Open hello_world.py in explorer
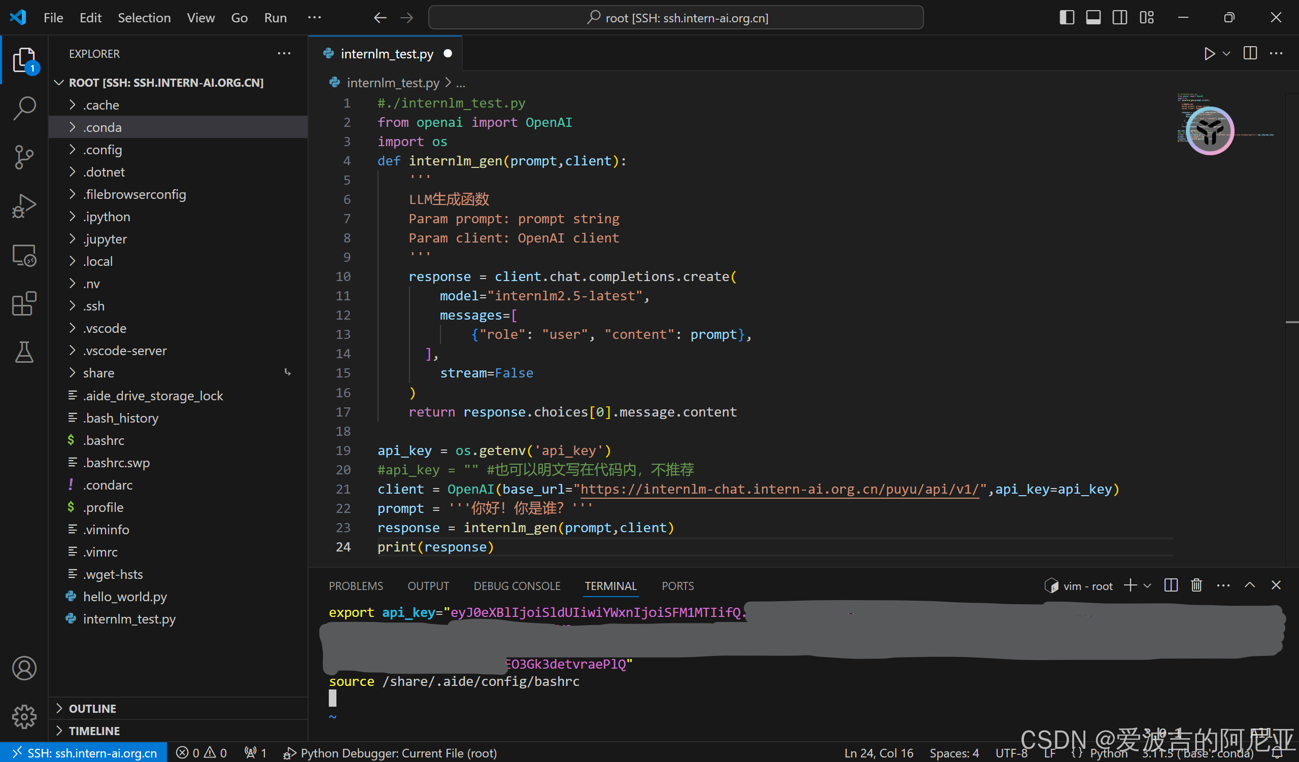The height and width of the screenshot is (762, 1299). 125,597
